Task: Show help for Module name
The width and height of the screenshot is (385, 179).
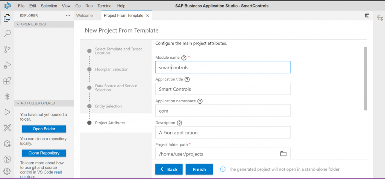Action: pyautogui.click(x=183, y=58)
